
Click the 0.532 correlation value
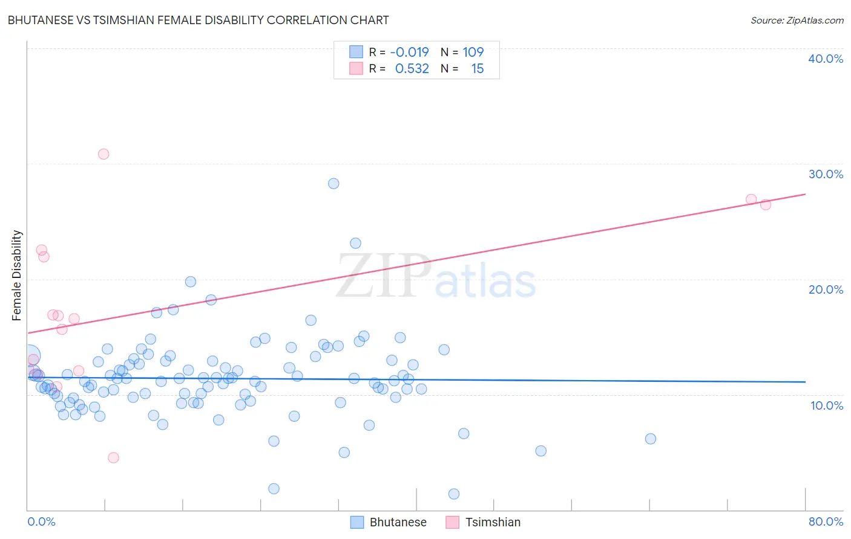412,68
